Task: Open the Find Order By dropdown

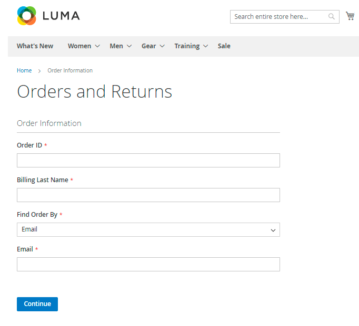Action: [148, 229]
